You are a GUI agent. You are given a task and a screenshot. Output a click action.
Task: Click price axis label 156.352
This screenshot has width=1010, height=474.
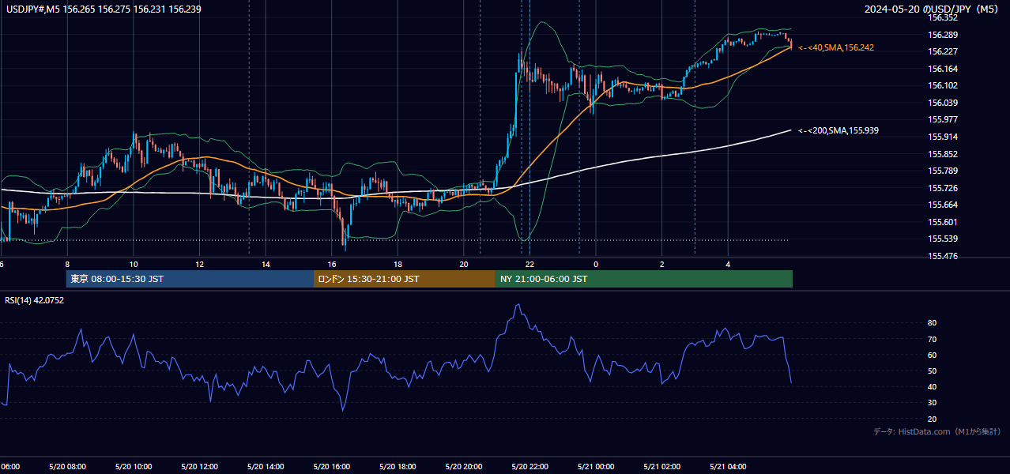[x=943, y=17]
